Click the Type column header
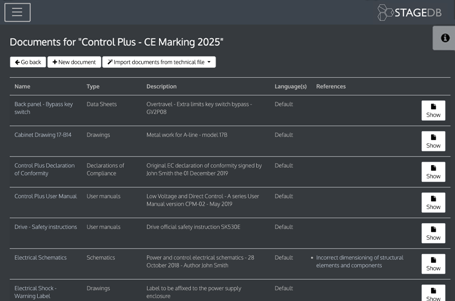 [x=93, y=86]
